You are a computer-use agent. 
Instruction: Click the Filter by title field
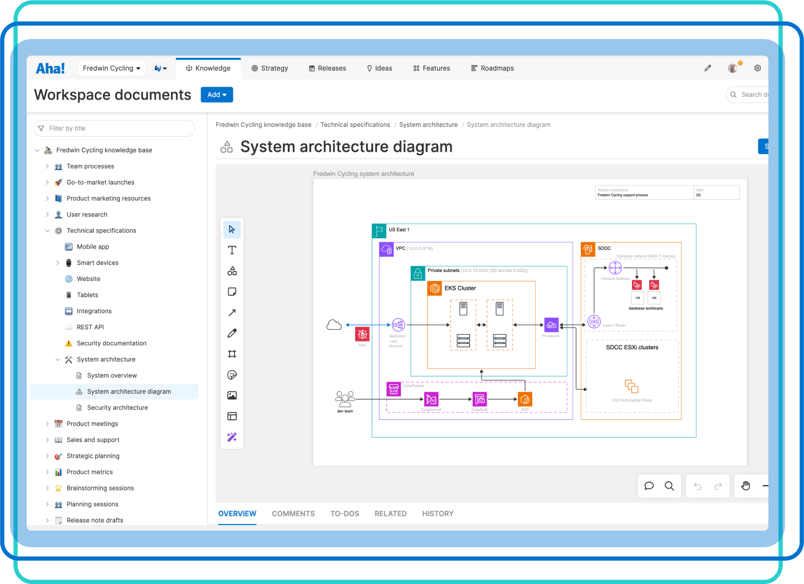[x=114, y=128]
